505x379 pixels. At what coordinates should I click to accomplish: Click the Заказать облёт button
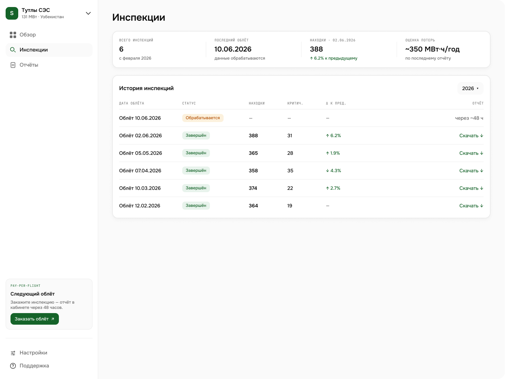(x=35, y=319)
